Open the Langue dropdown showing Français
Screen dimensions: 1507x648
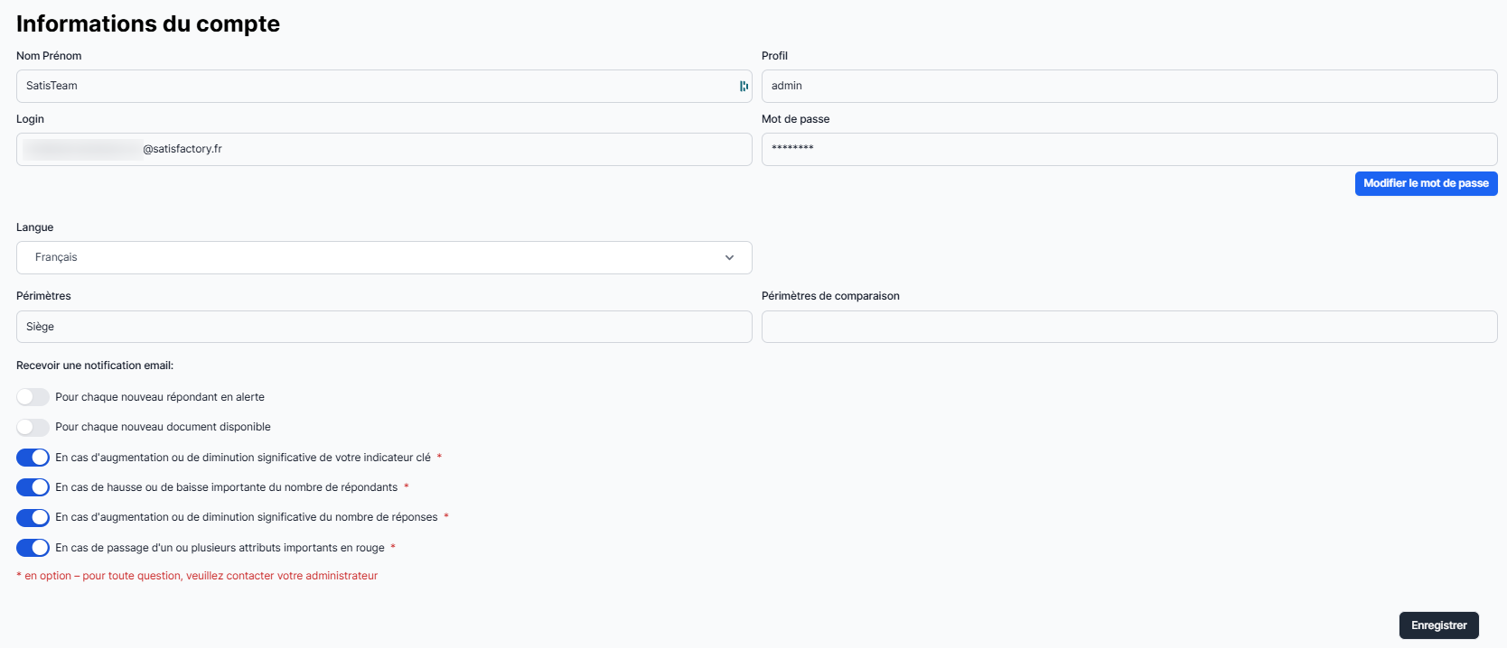point(383,258)
